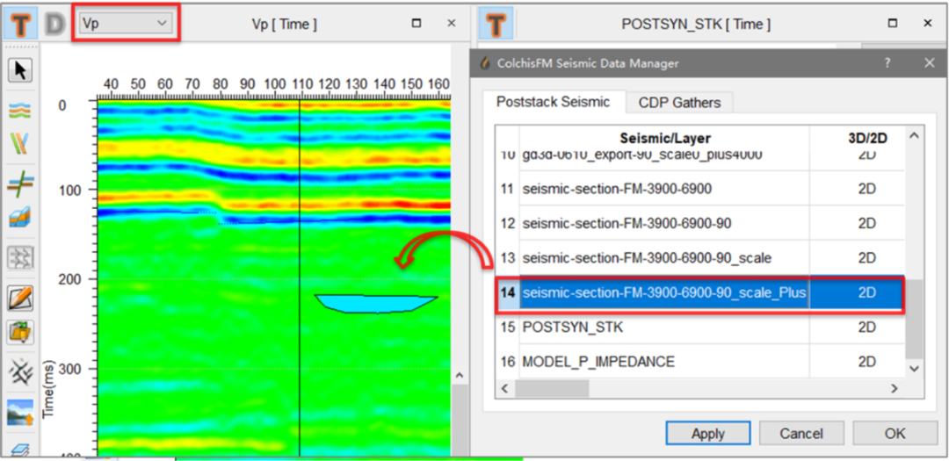This screenshot has width=949, height=461.
Task: Click the blue 3D block model icon
Action: [19, 218]
